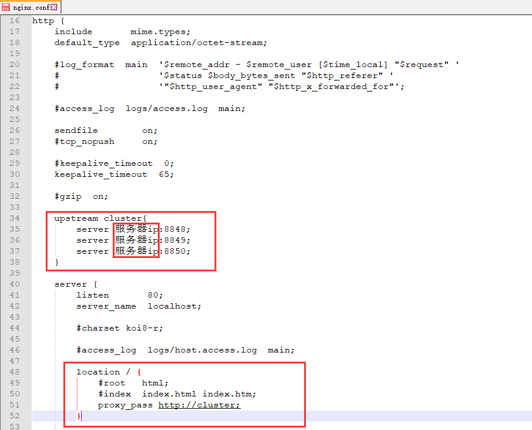The width and height of the screenshot is (532, 430).
Task: Click line number 52 in gutter
Action: tap(15, 416)
